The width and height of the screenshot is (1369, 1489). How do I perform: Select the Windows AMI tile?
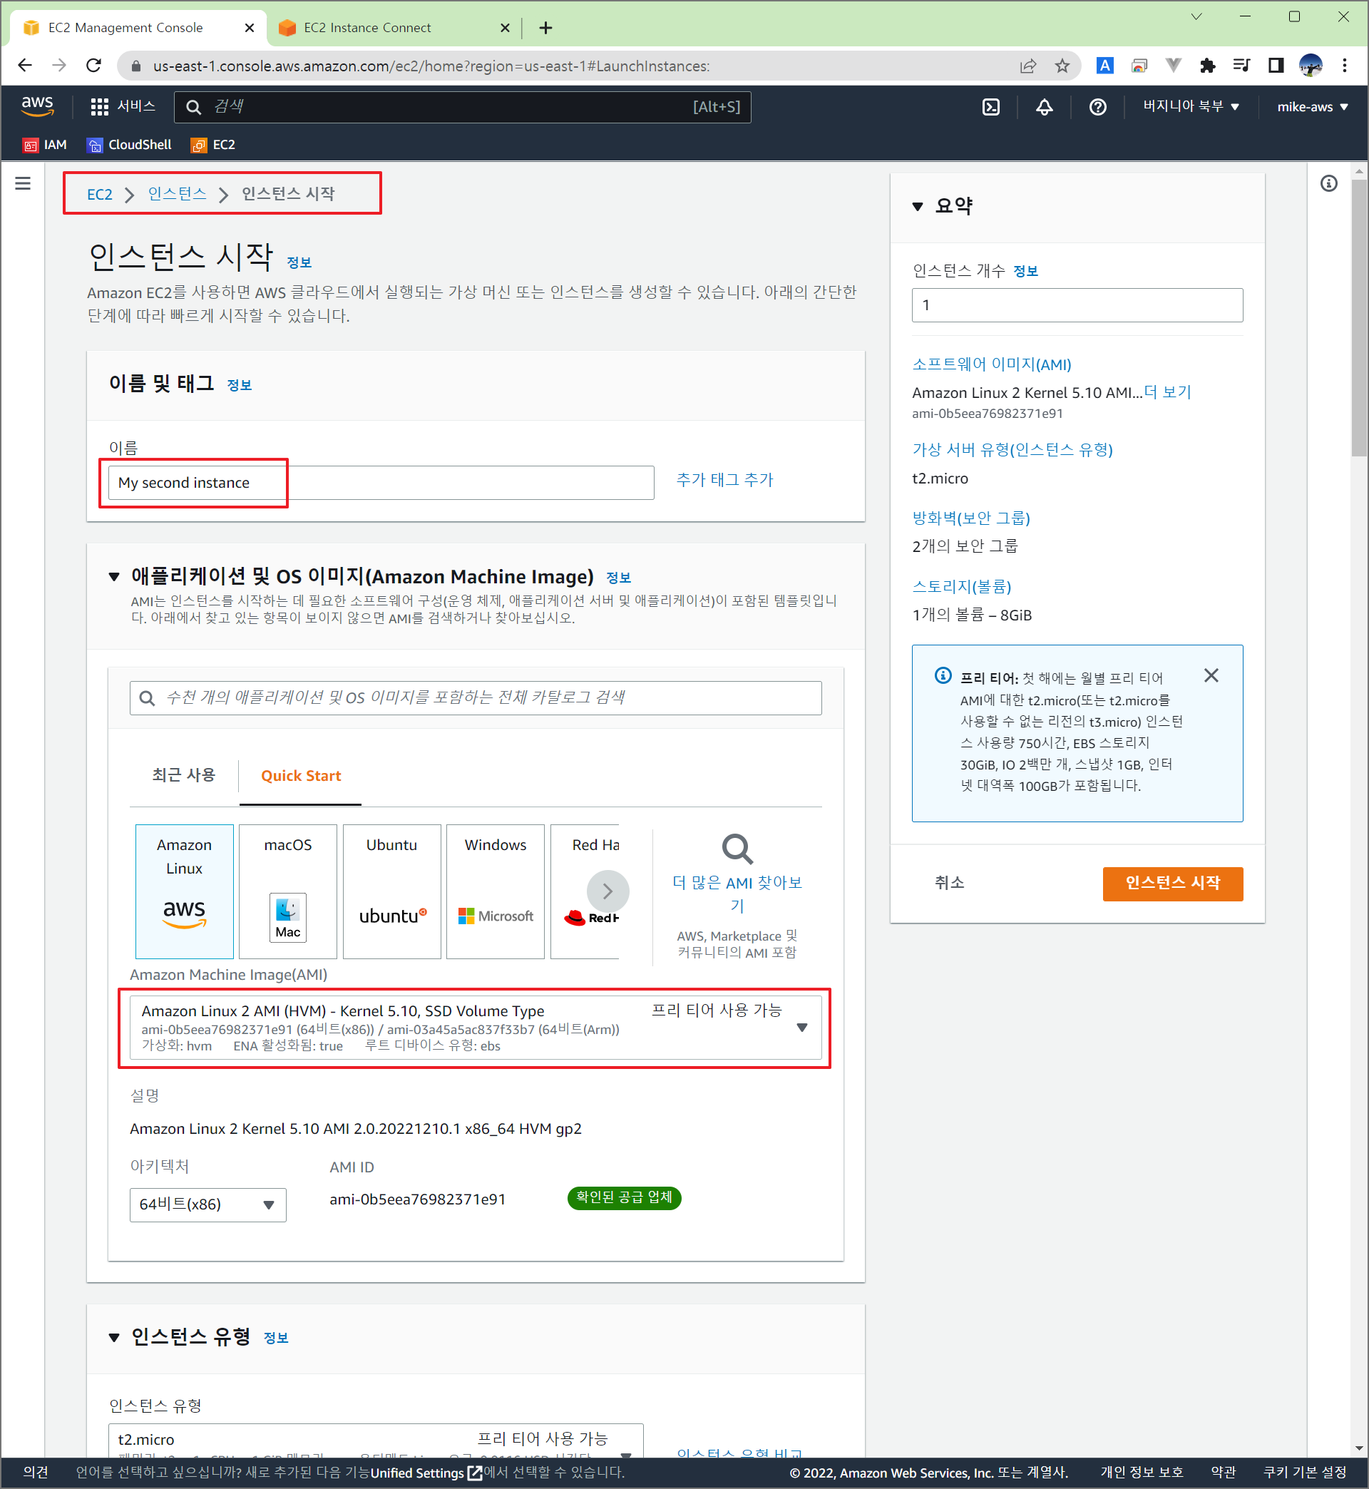click(496, 891)
